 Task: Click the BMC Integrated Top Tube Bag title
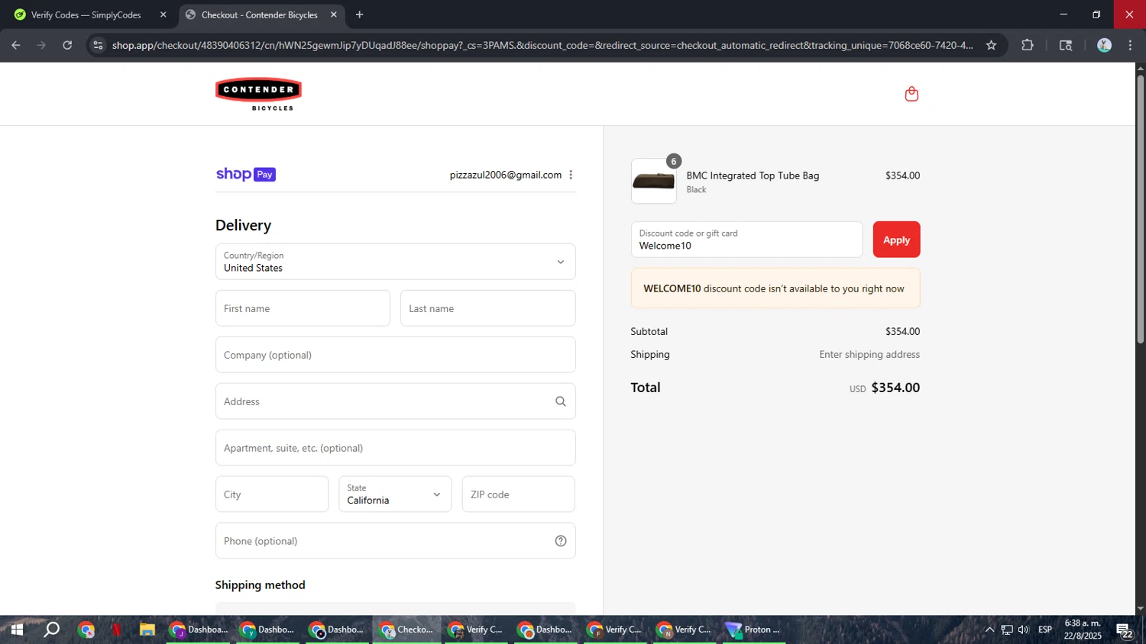753,175
